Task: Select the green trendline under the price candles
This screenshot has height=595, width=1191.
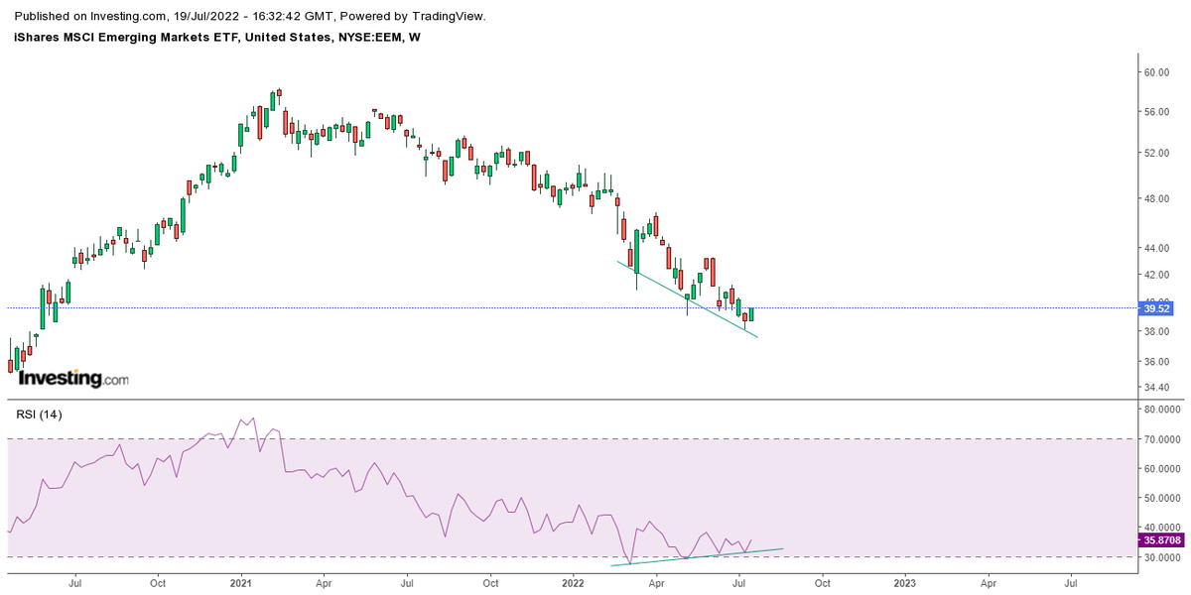Action: pyautogui.click(x=688, y=298)
